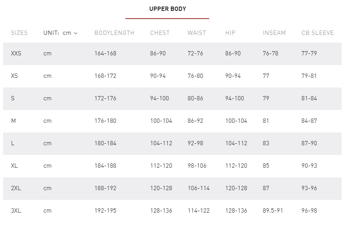Viewport: 347px width, 225px height.
Task: Click the CB SLEEVE column header
Action: (318, 33)
